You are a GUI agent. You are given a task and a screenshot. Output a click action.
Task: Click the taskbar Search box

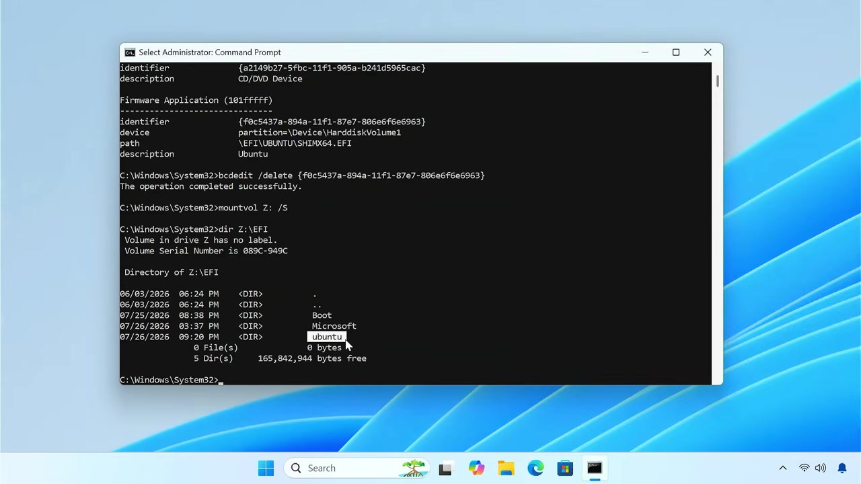click(x=357, y=468)
